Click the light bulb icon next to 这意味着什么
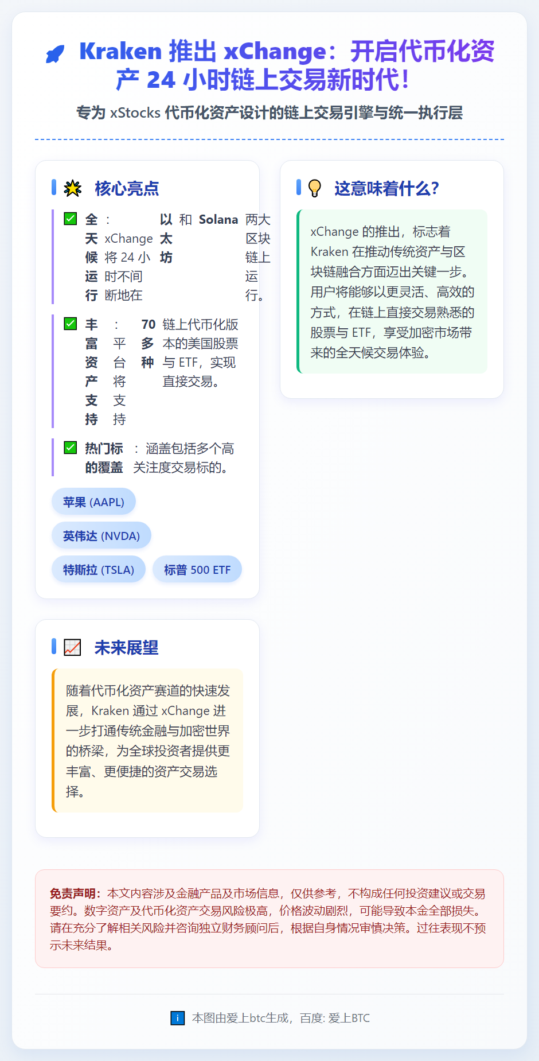This screenshot has height=1061, width=539. click(x=315, y=188)
